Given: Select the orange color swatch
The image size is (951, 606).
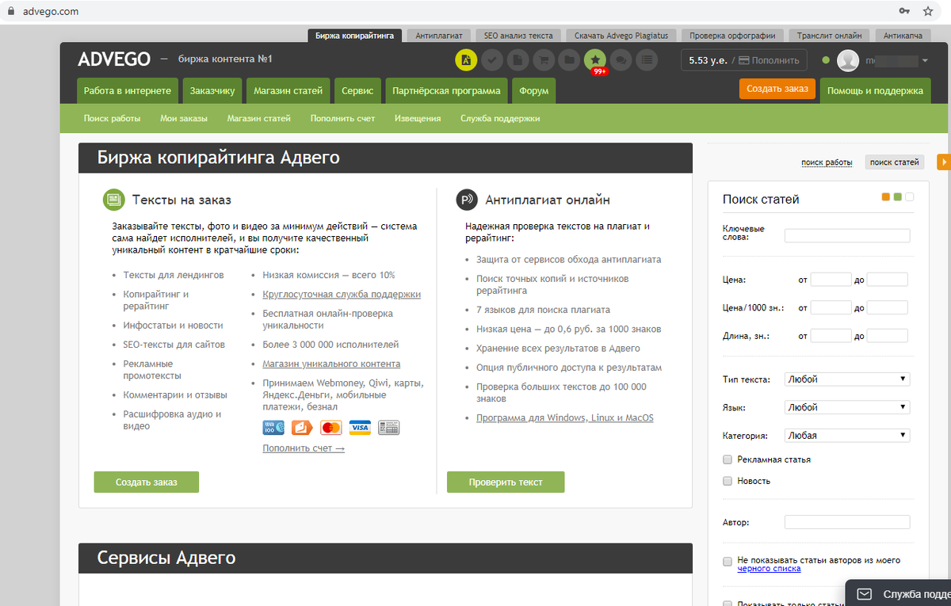Looking at the screenshot, I should click(x=886, y=197).
